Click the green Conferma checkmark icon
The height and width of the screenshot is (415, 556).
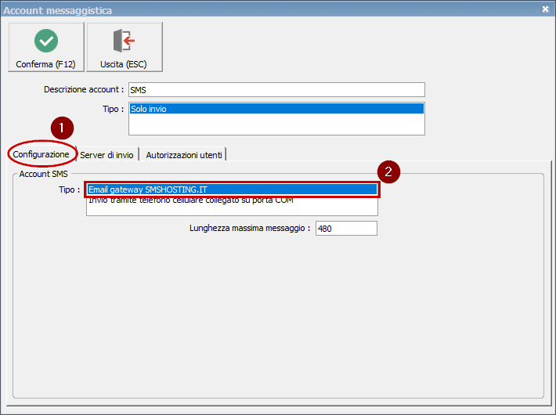pos(46,41)
